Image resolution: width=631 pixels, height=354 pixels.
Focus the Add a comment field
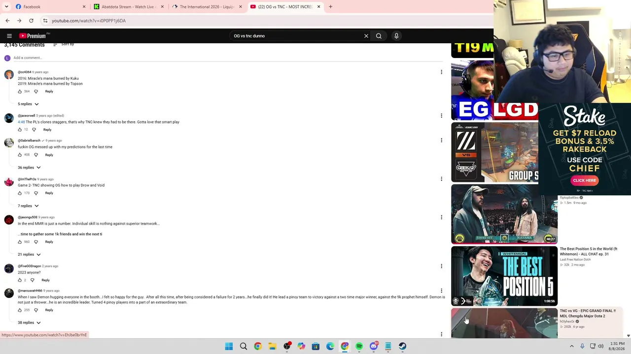point(228,58)
